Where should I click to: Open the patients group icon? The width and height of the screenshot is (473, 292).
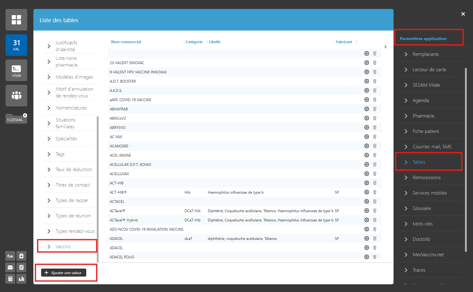tap(16, 96)
